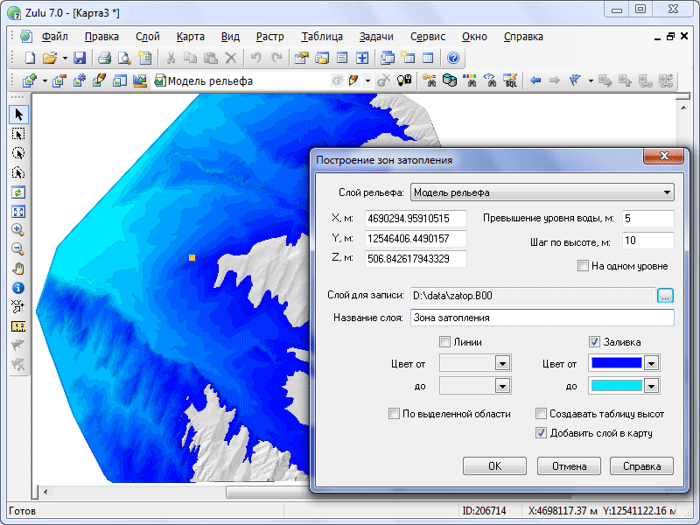700x525 pixels.
Task: Expand the "Слой рельефа" dropdown
Action: 667,192
